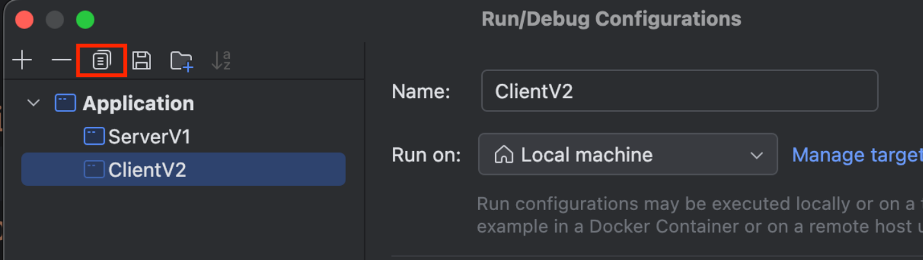Select the Application group label
Image resolution: width=923 pixels, height=260 pixels.
point(138,103)
